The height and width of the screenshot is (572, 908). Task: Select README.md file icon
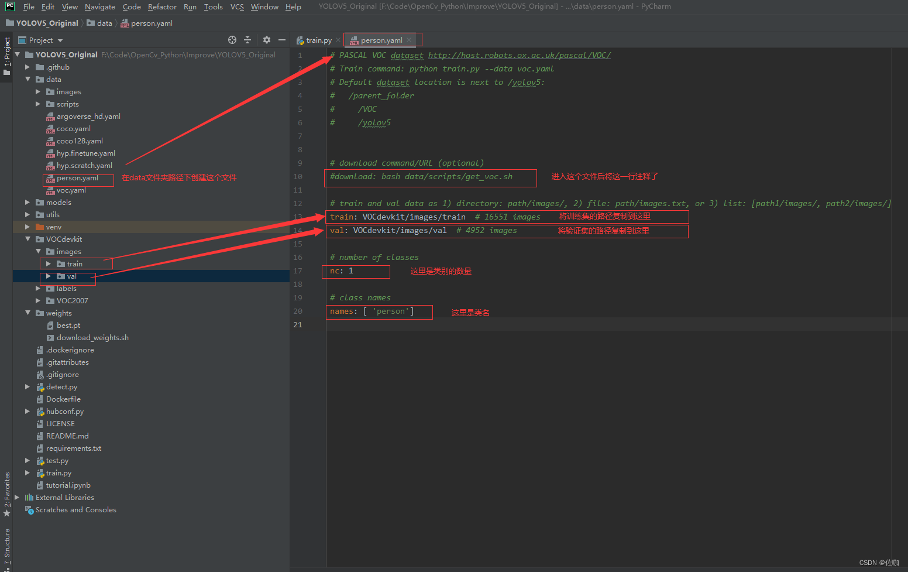coord(40,436)
